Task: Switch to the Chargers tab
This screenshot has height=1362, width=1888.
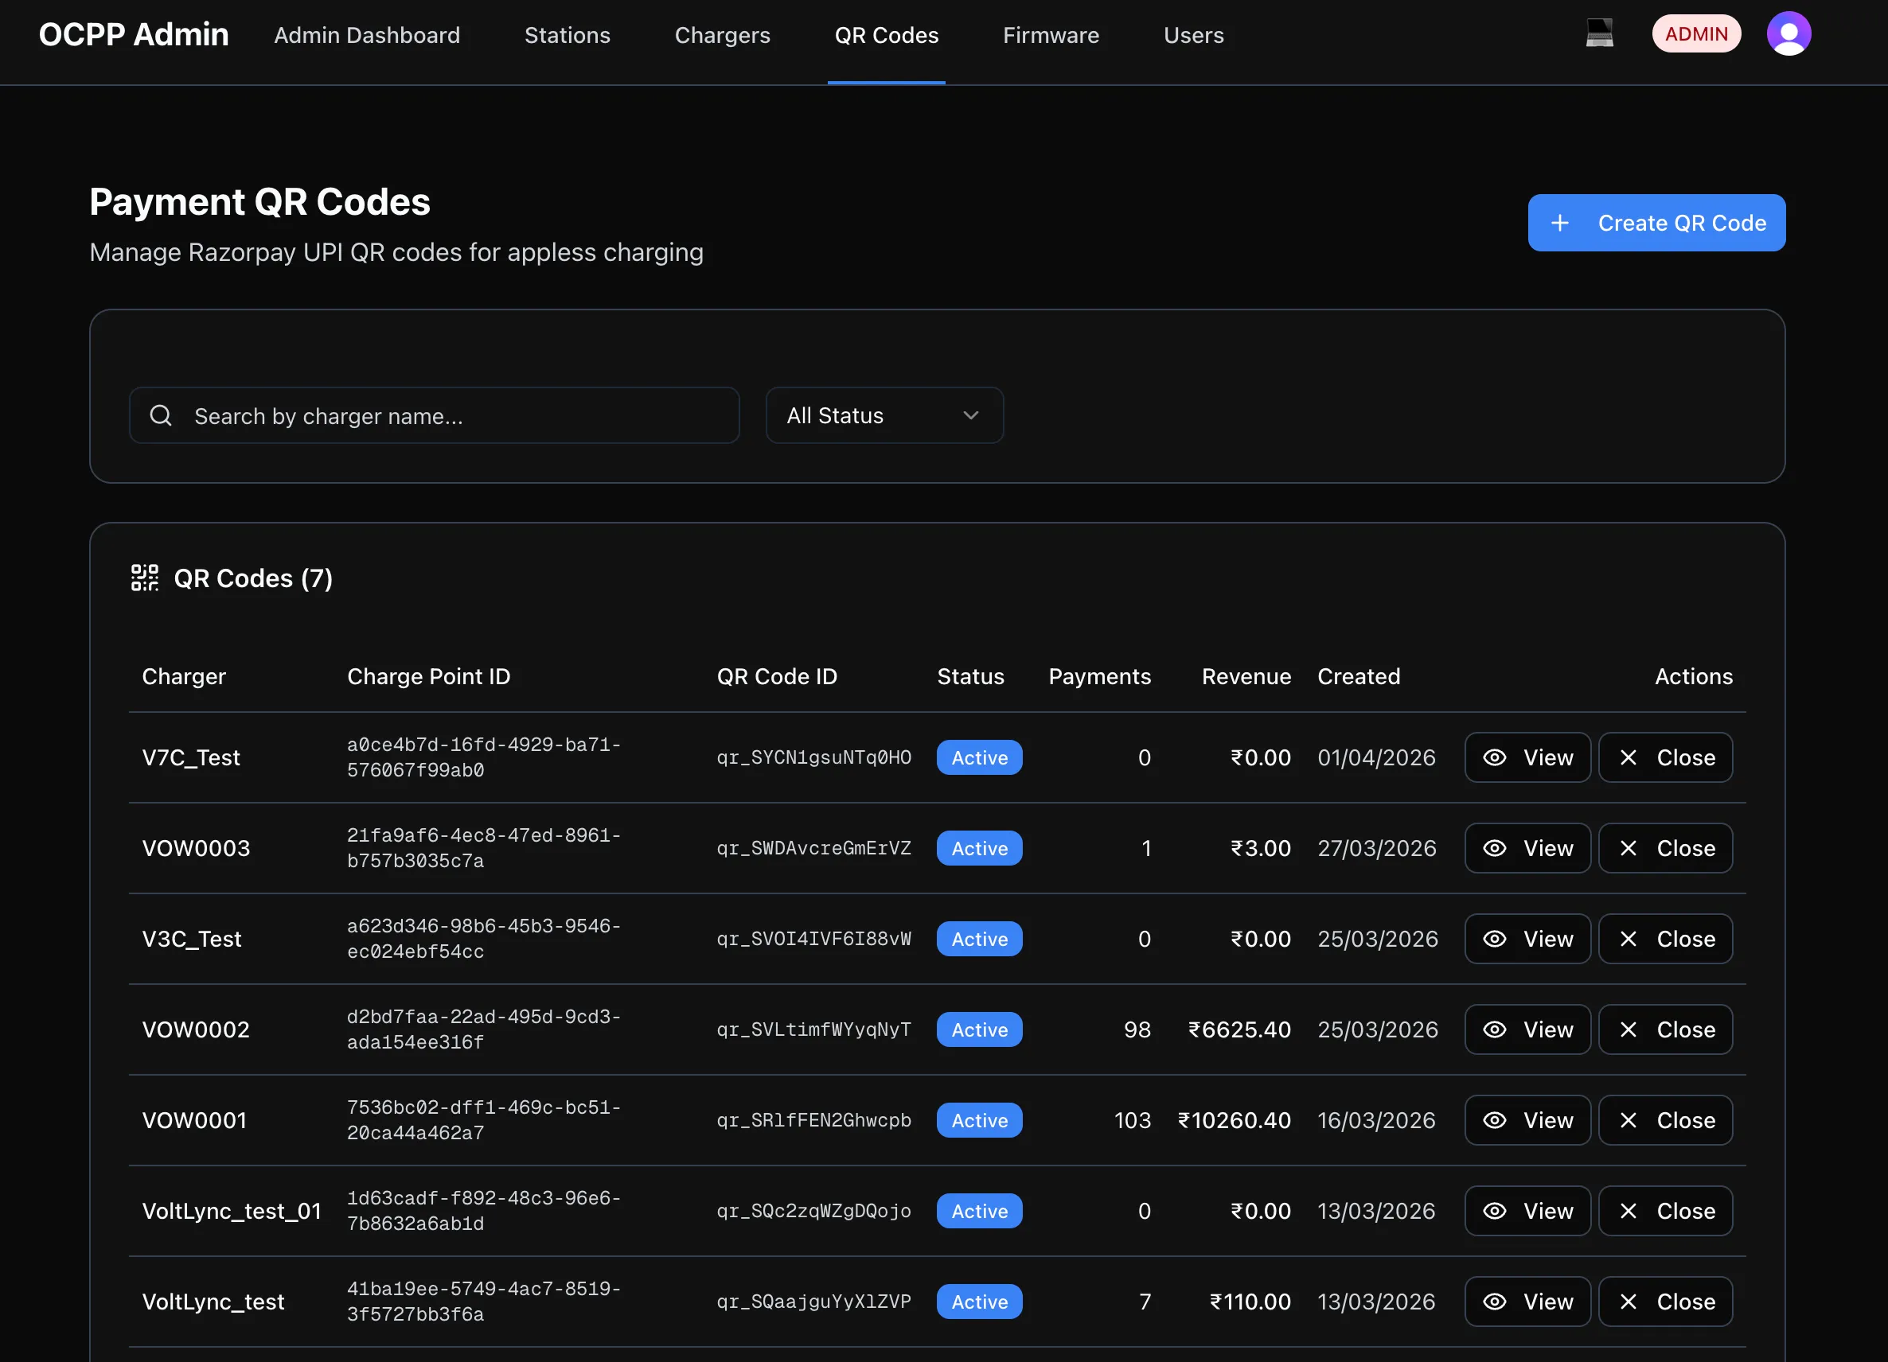Action: point(722,35)
